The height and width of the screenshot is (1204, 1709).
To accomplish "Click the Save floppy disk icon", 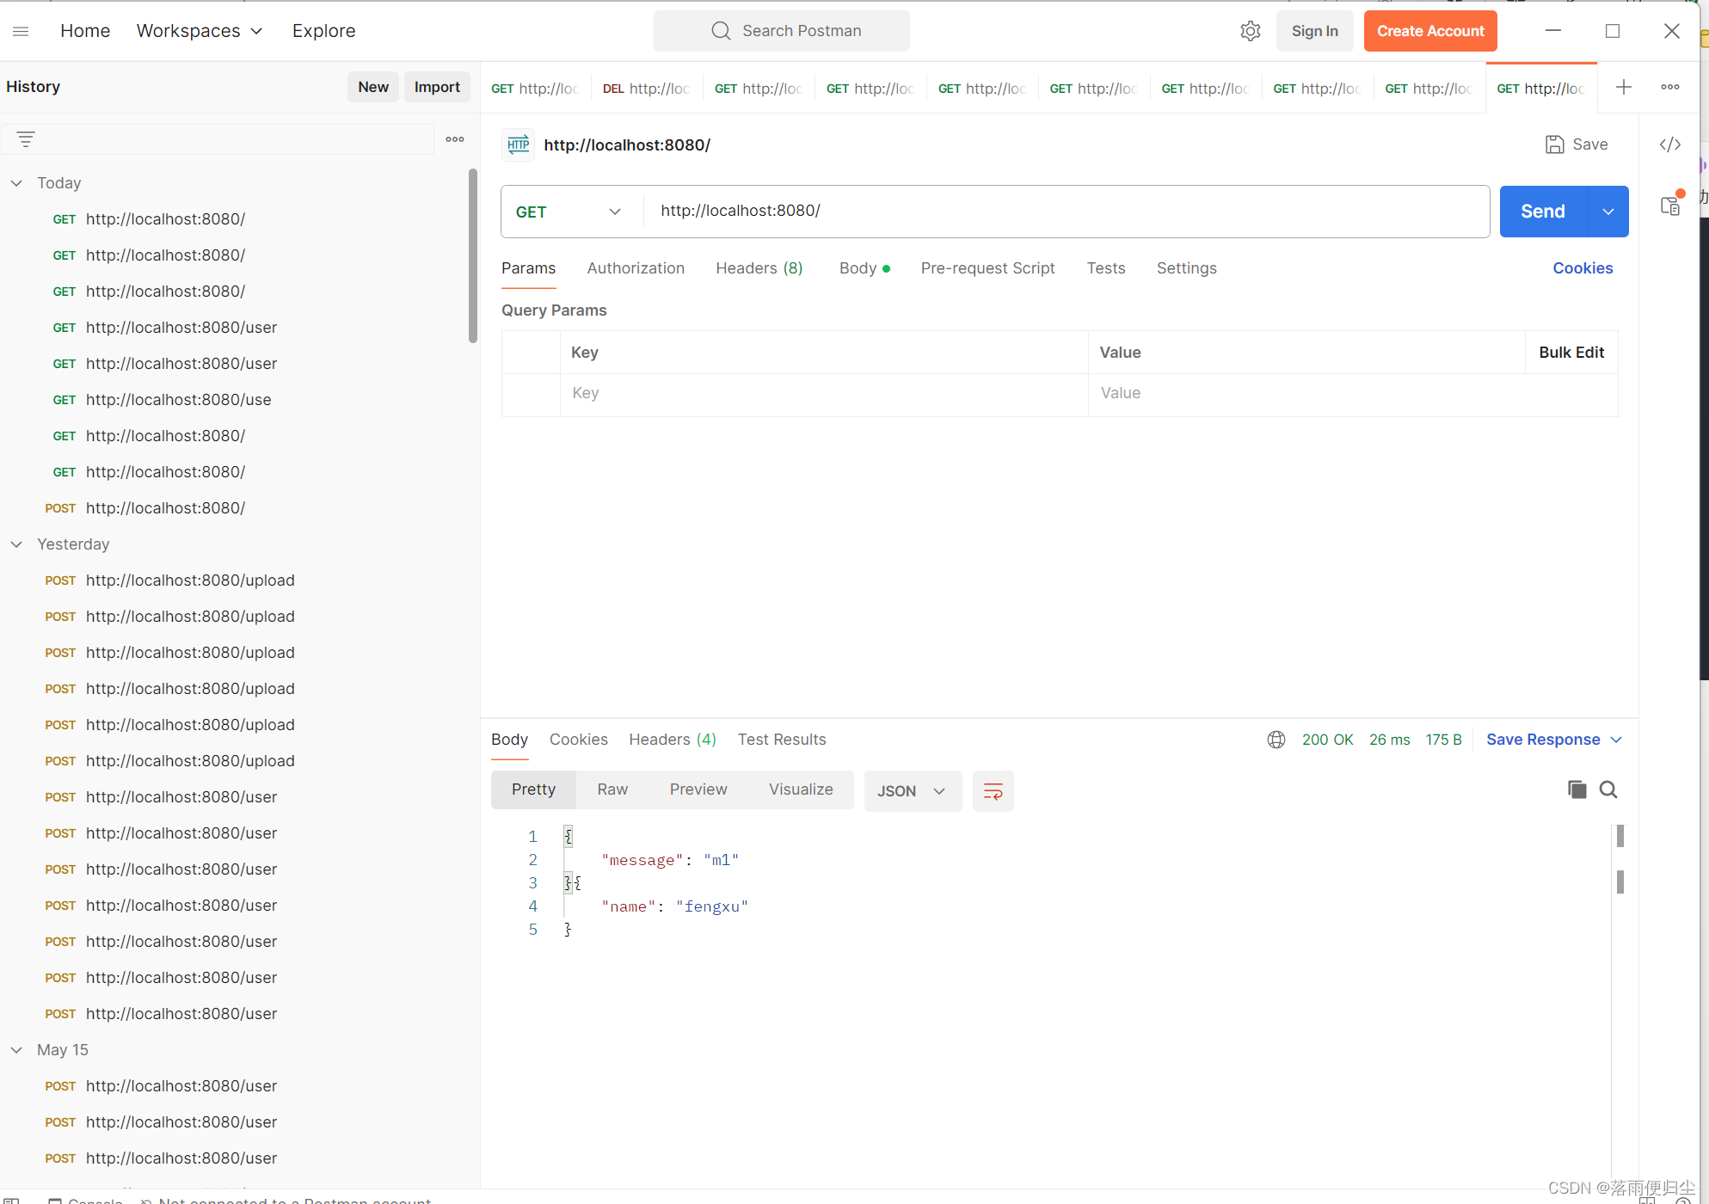I will (x=1555, y=144).
